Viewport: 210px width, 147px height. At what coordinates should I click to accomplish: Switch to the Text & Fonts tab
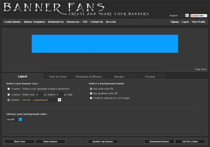click(58, 77)
